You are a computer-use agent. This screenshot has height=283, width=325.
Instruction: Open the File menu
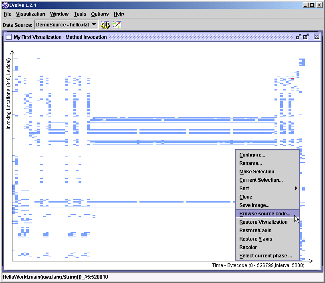8,14
